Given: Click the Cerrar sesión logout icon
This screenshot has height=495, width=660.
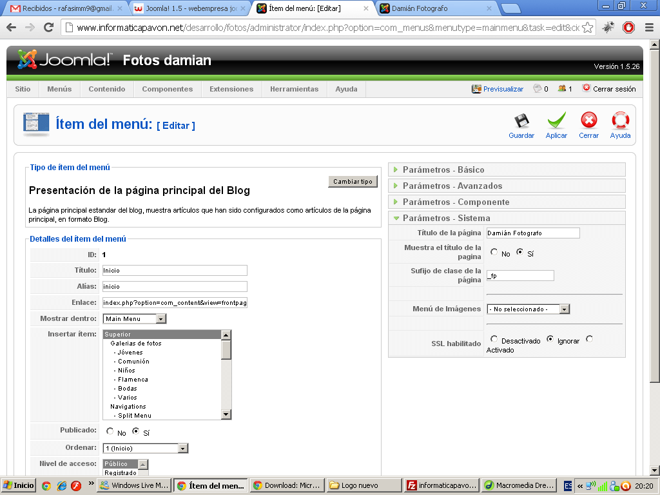Looking at the screenshot, I should click(x=587, y=88).
